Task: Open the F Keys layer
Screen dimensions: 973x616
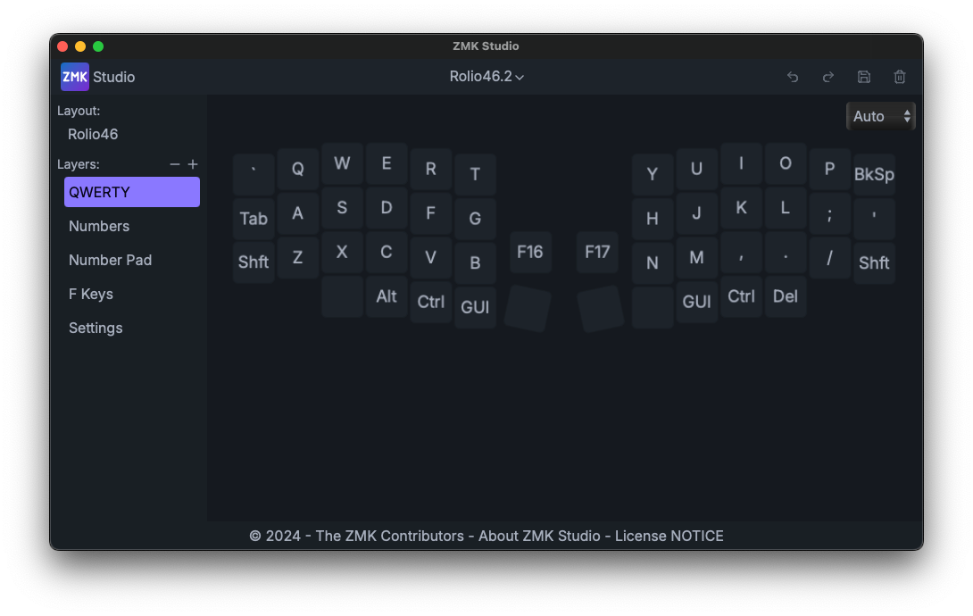Action: pyautogui.click(x=132, y=294)
